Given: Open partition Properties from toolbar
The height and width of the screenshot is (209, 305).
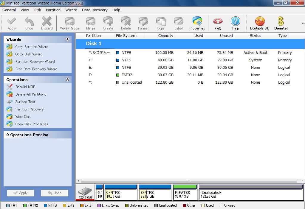Looking at the screenshot, I should (x=197, y=23).
